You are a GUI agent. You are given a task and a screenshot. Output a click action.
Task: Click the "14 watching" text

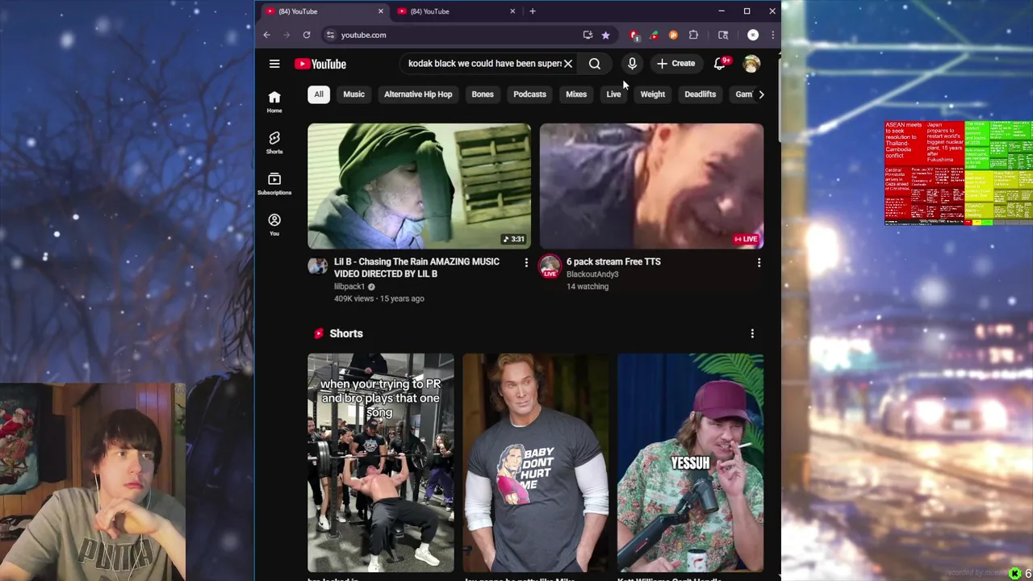(x=588, y=286)
